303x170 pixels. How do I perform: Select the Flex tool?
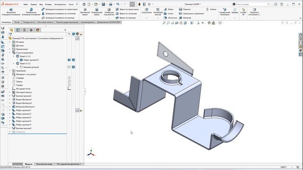click(211, 9)
